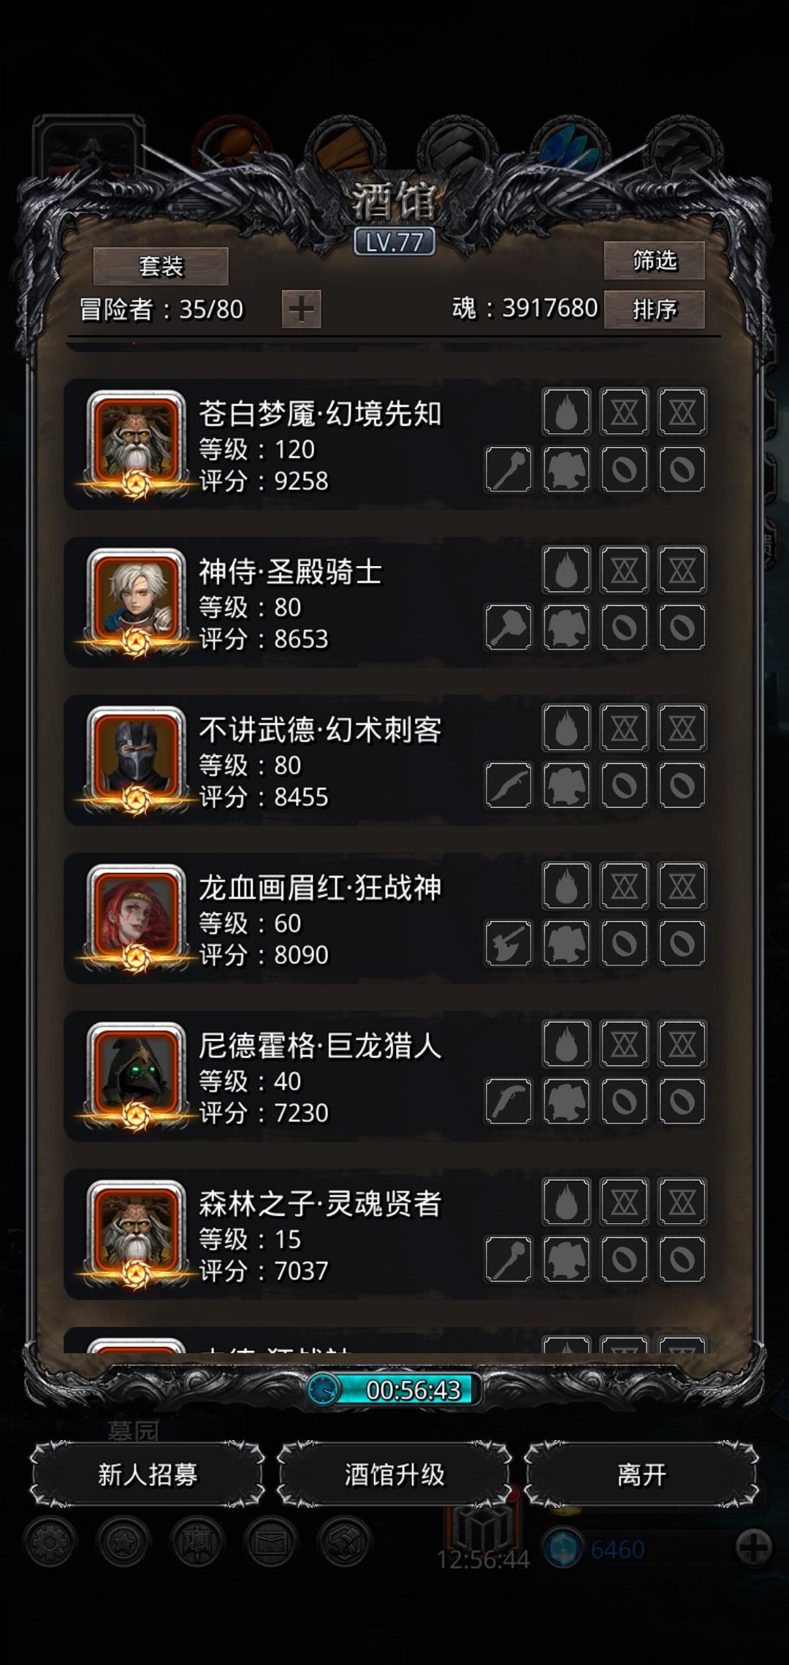The height and width of the screenshot is (1665, 789).
Task: Click the plus icon beside 6460 gems
Action: 754,1546
